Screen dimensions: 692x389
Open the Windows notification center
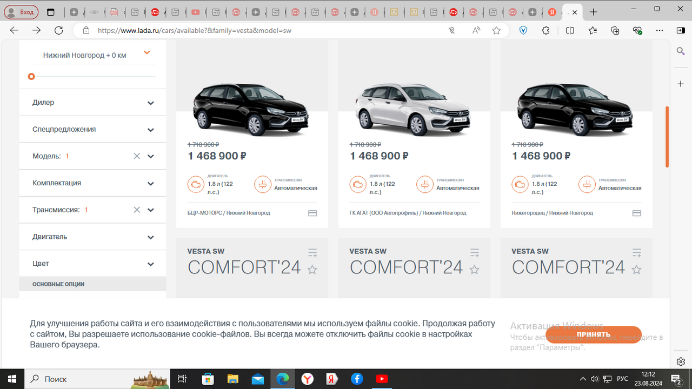pos(676,379)
